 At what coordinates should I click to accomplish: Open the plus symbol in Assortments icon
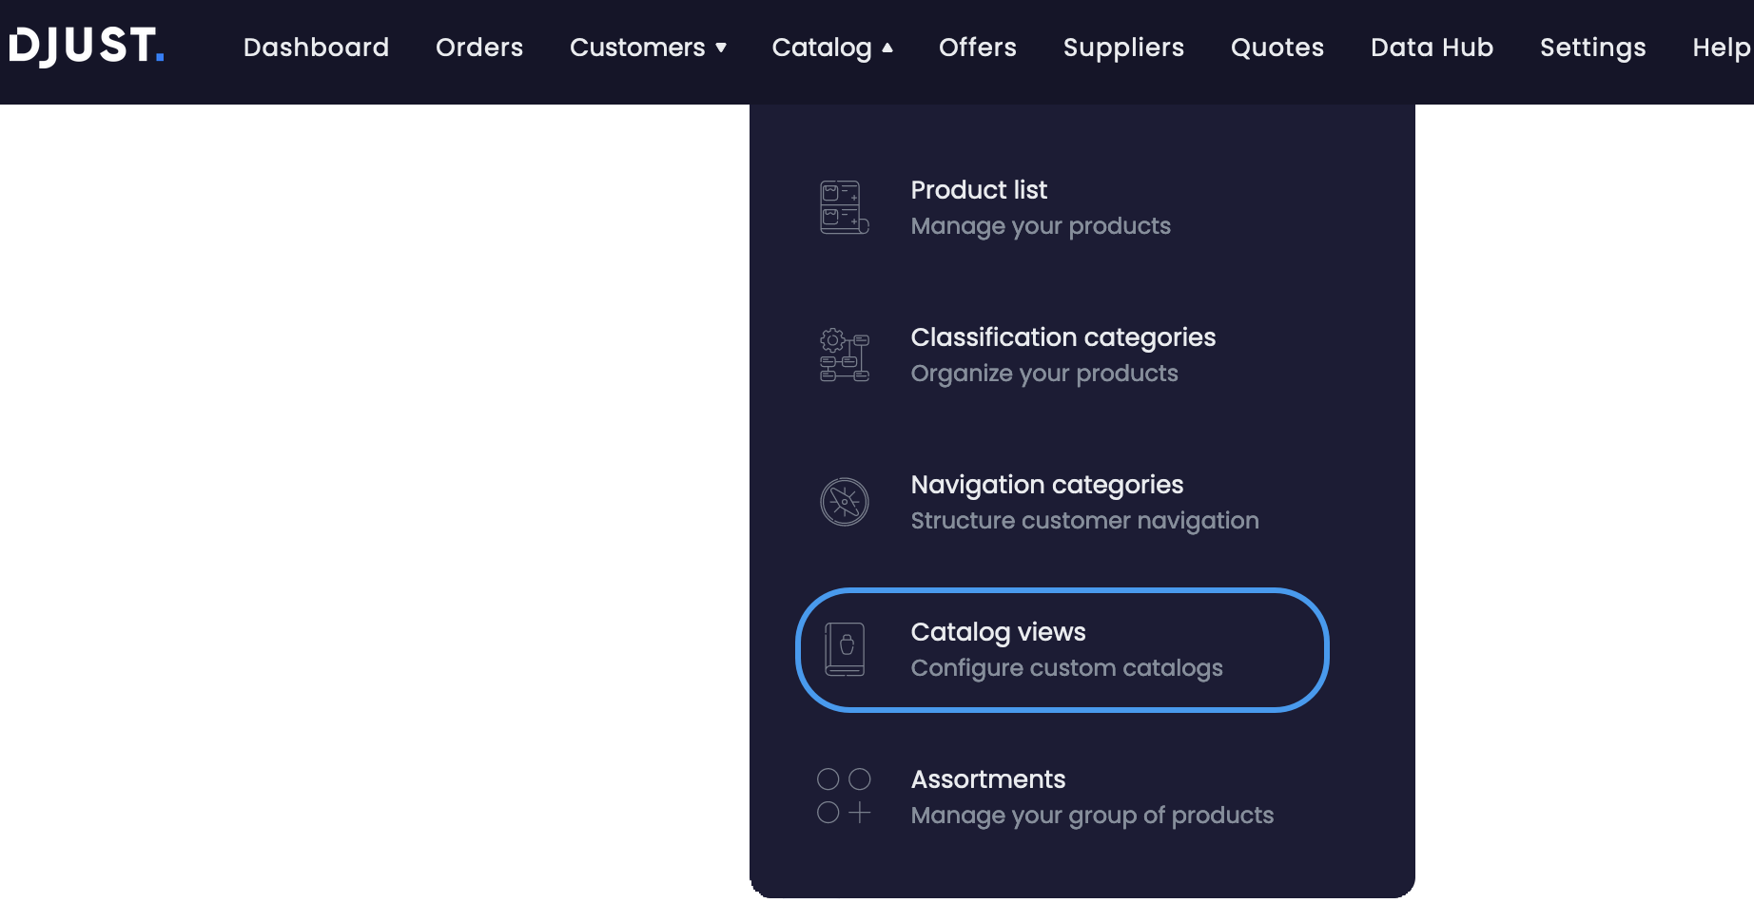pyautogui.click(x=860, y=812)
